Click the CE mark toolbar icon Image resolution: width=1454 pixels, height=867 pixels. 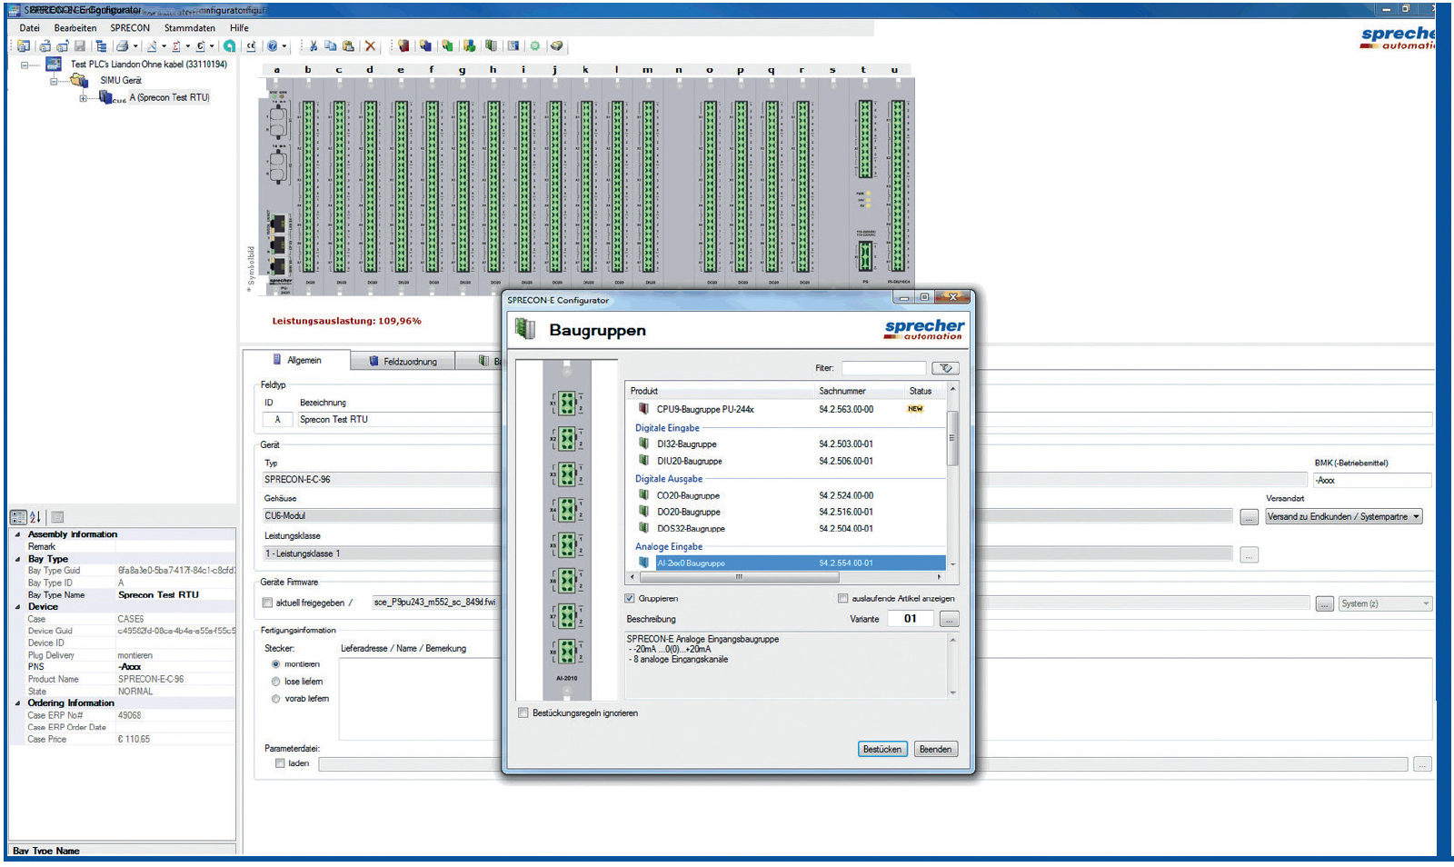click(x=251, y=45)
